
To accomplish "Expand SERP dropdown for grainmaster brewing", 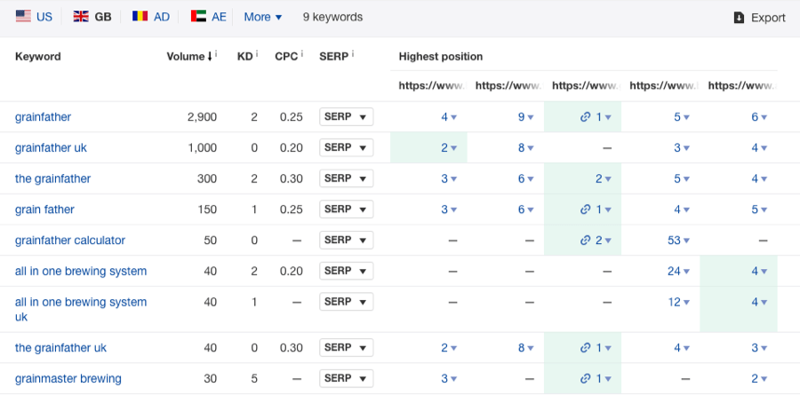I will coord(345,379).
